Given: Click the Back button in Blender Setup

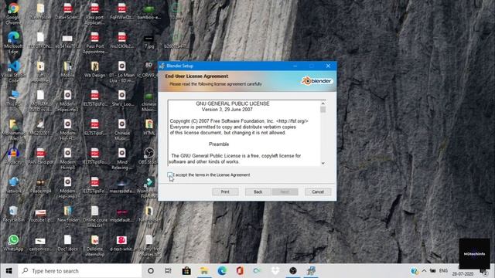Looking at the screenshot, I should [x=258, y=192].
